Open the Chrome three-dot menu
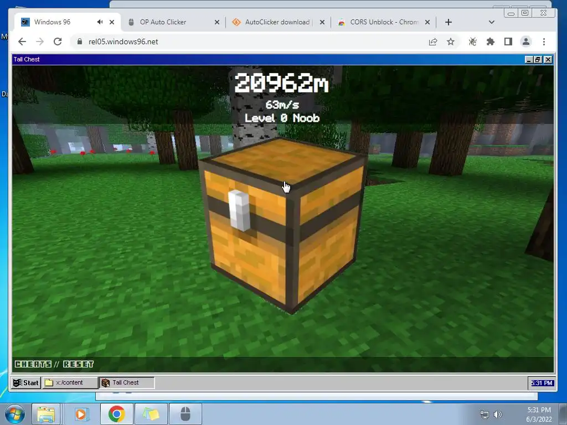 pos(544,42)
